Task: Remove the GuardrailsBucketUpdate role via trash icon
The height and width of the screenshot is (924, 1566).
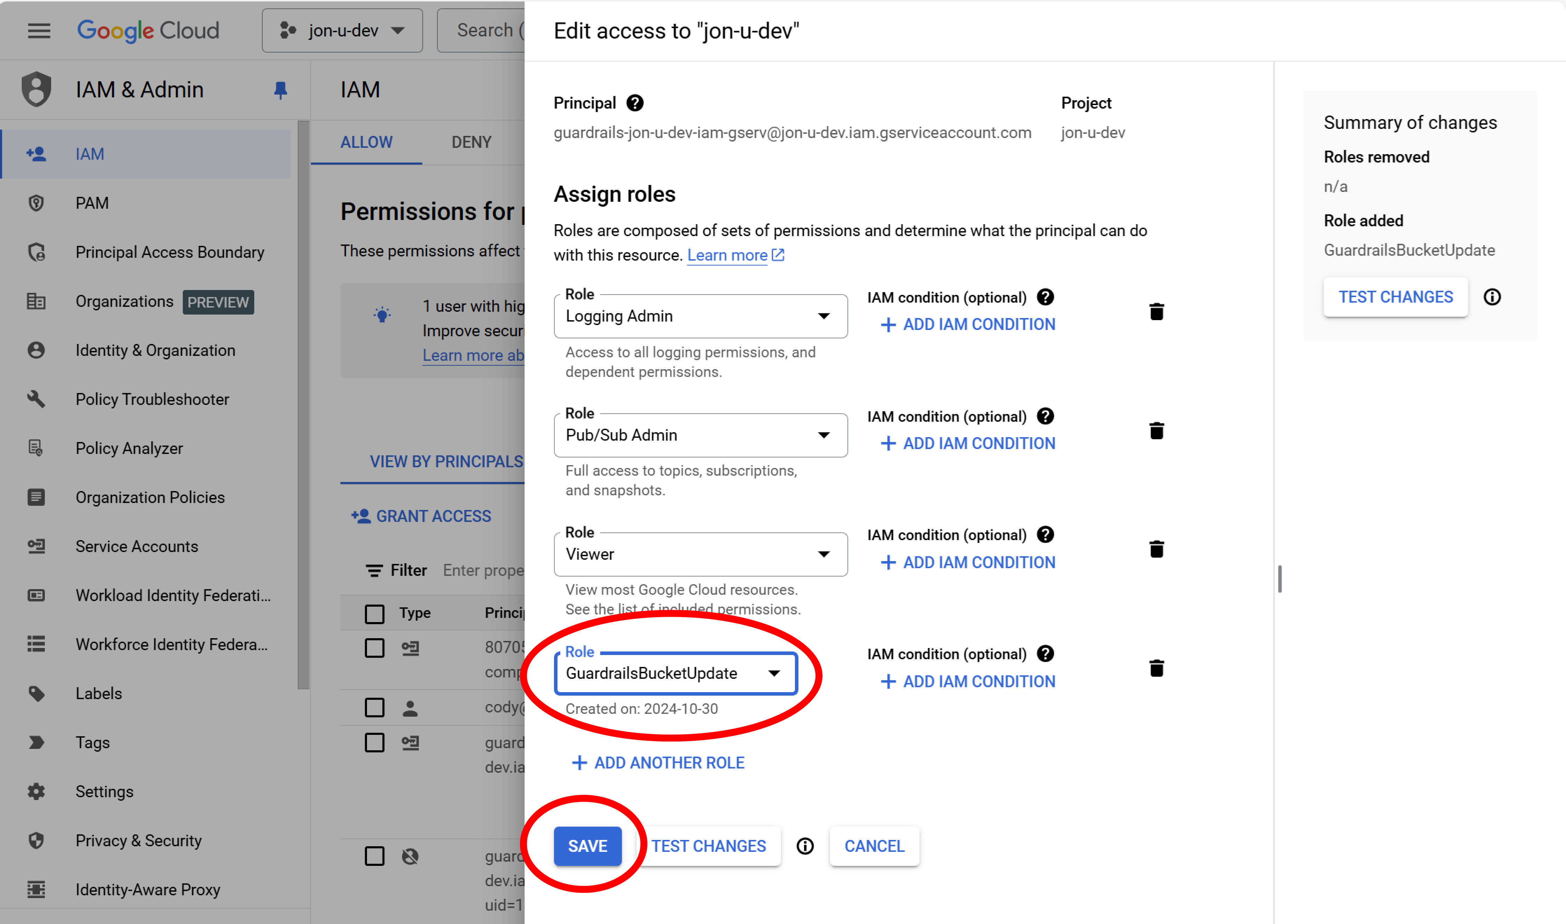Action: (x=1156, y=668)
